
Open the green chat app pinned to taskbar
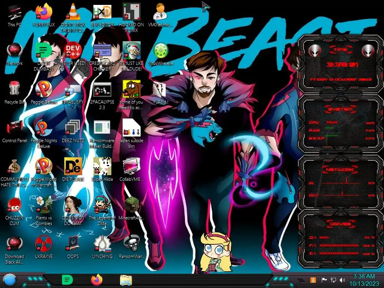67,280
